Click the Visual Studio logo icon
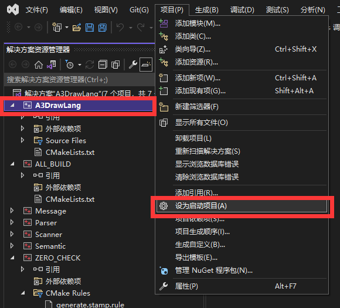Screen dimensions: 340x308 (13, 10)
